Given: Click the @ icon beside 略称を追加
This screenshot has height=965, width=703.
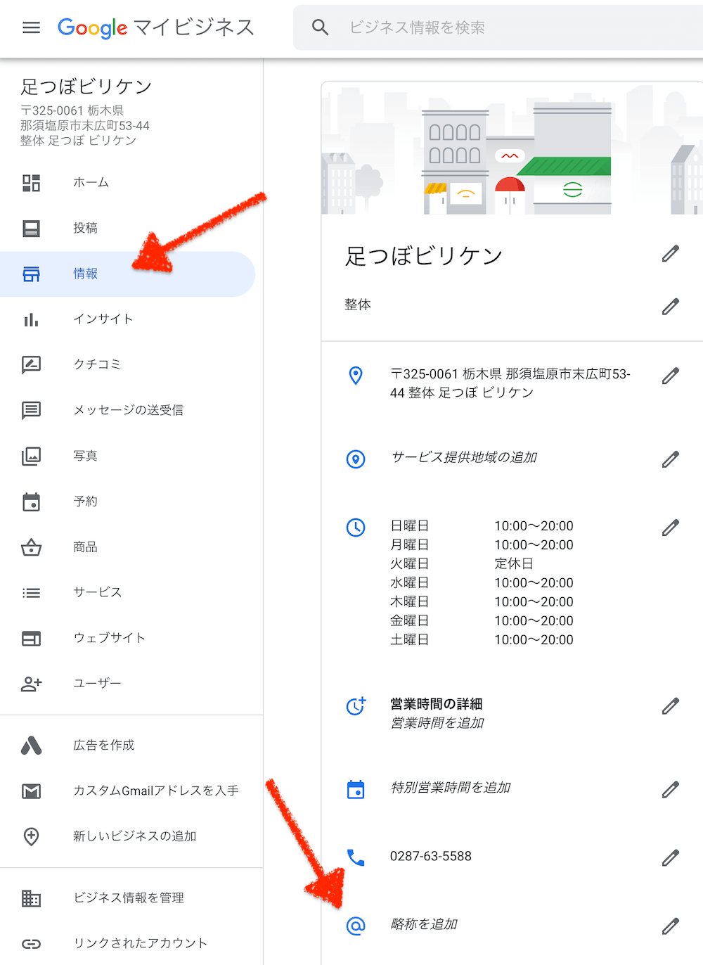Looking at the screenshot, I should [x=356, y=926].
